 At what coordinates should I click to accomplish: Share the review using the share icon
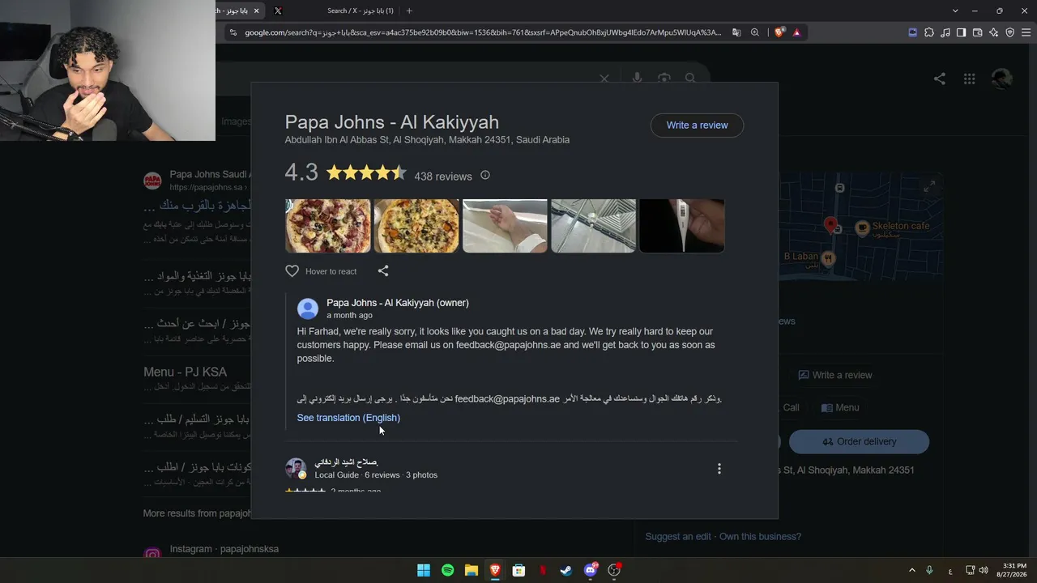pos(383,271)
